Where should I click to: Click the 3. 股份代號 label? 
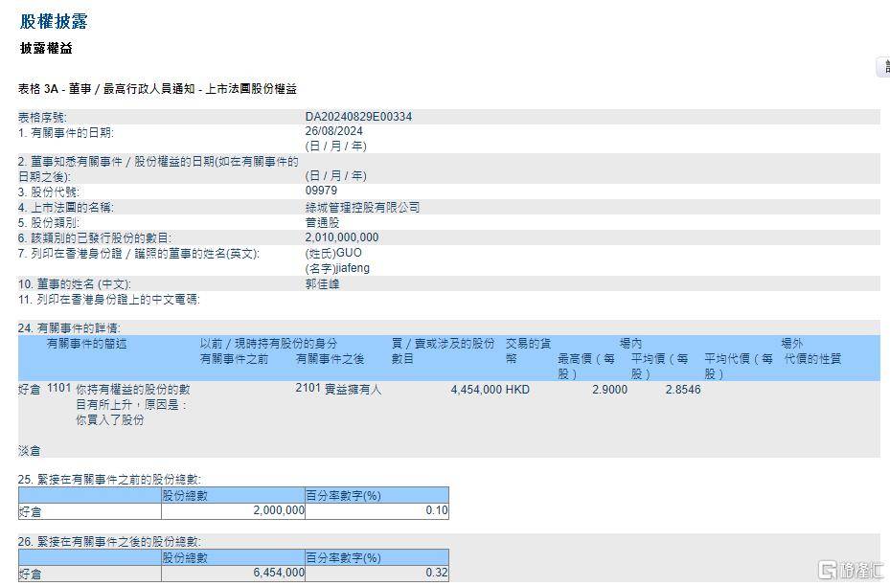[x=48, y=192]
